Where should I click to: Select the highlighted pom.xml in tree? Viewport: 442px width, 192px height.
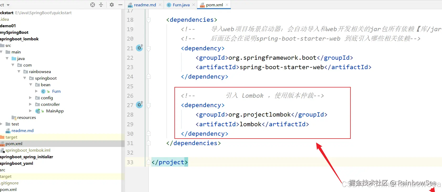[14, 144]
